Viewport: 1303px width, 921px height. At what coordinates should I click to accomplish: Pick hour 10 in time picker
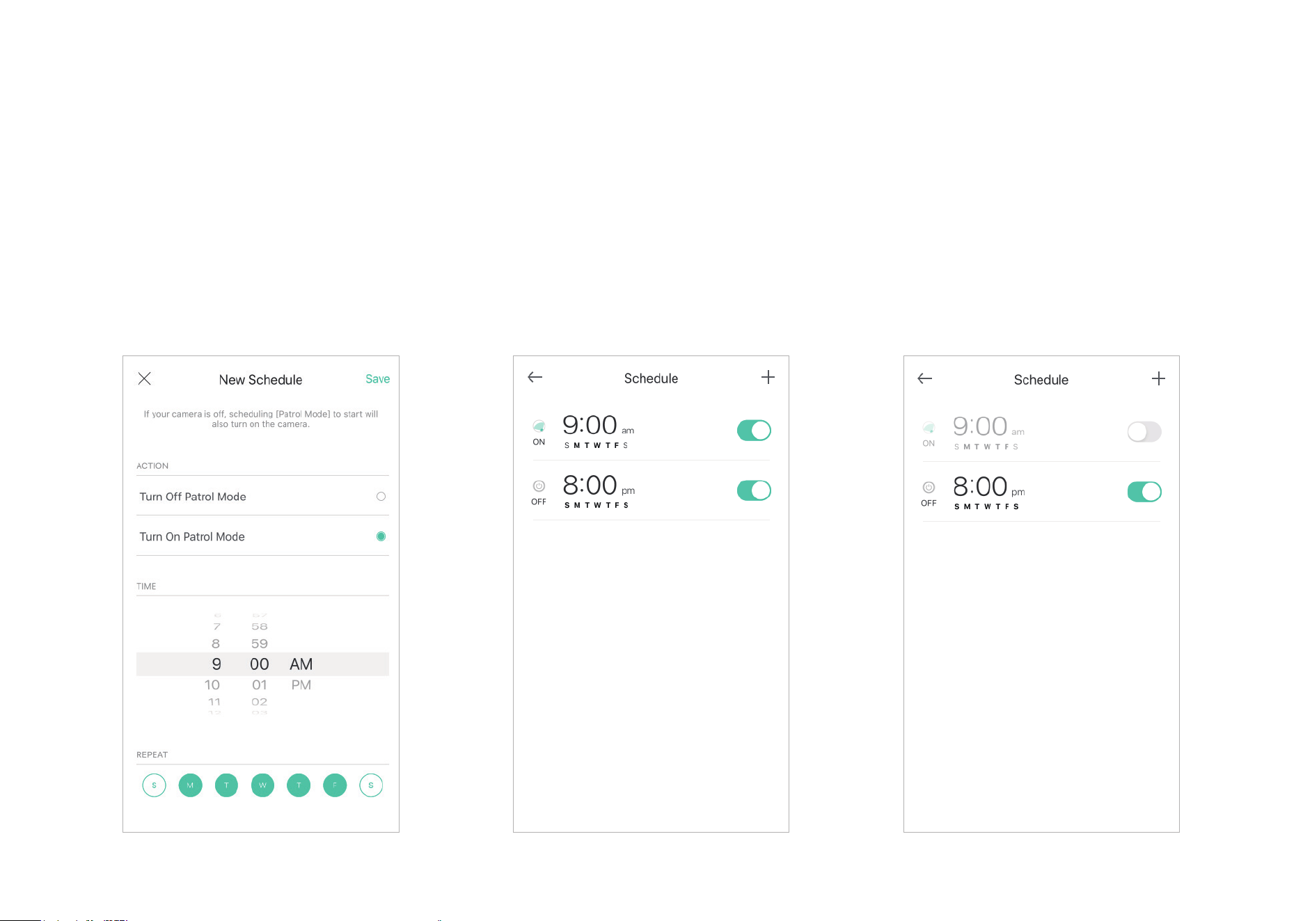click(x=212, y=685)
